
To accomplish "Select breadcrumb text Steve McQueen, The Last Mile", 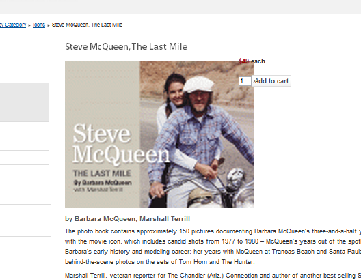I will point(87,25).
